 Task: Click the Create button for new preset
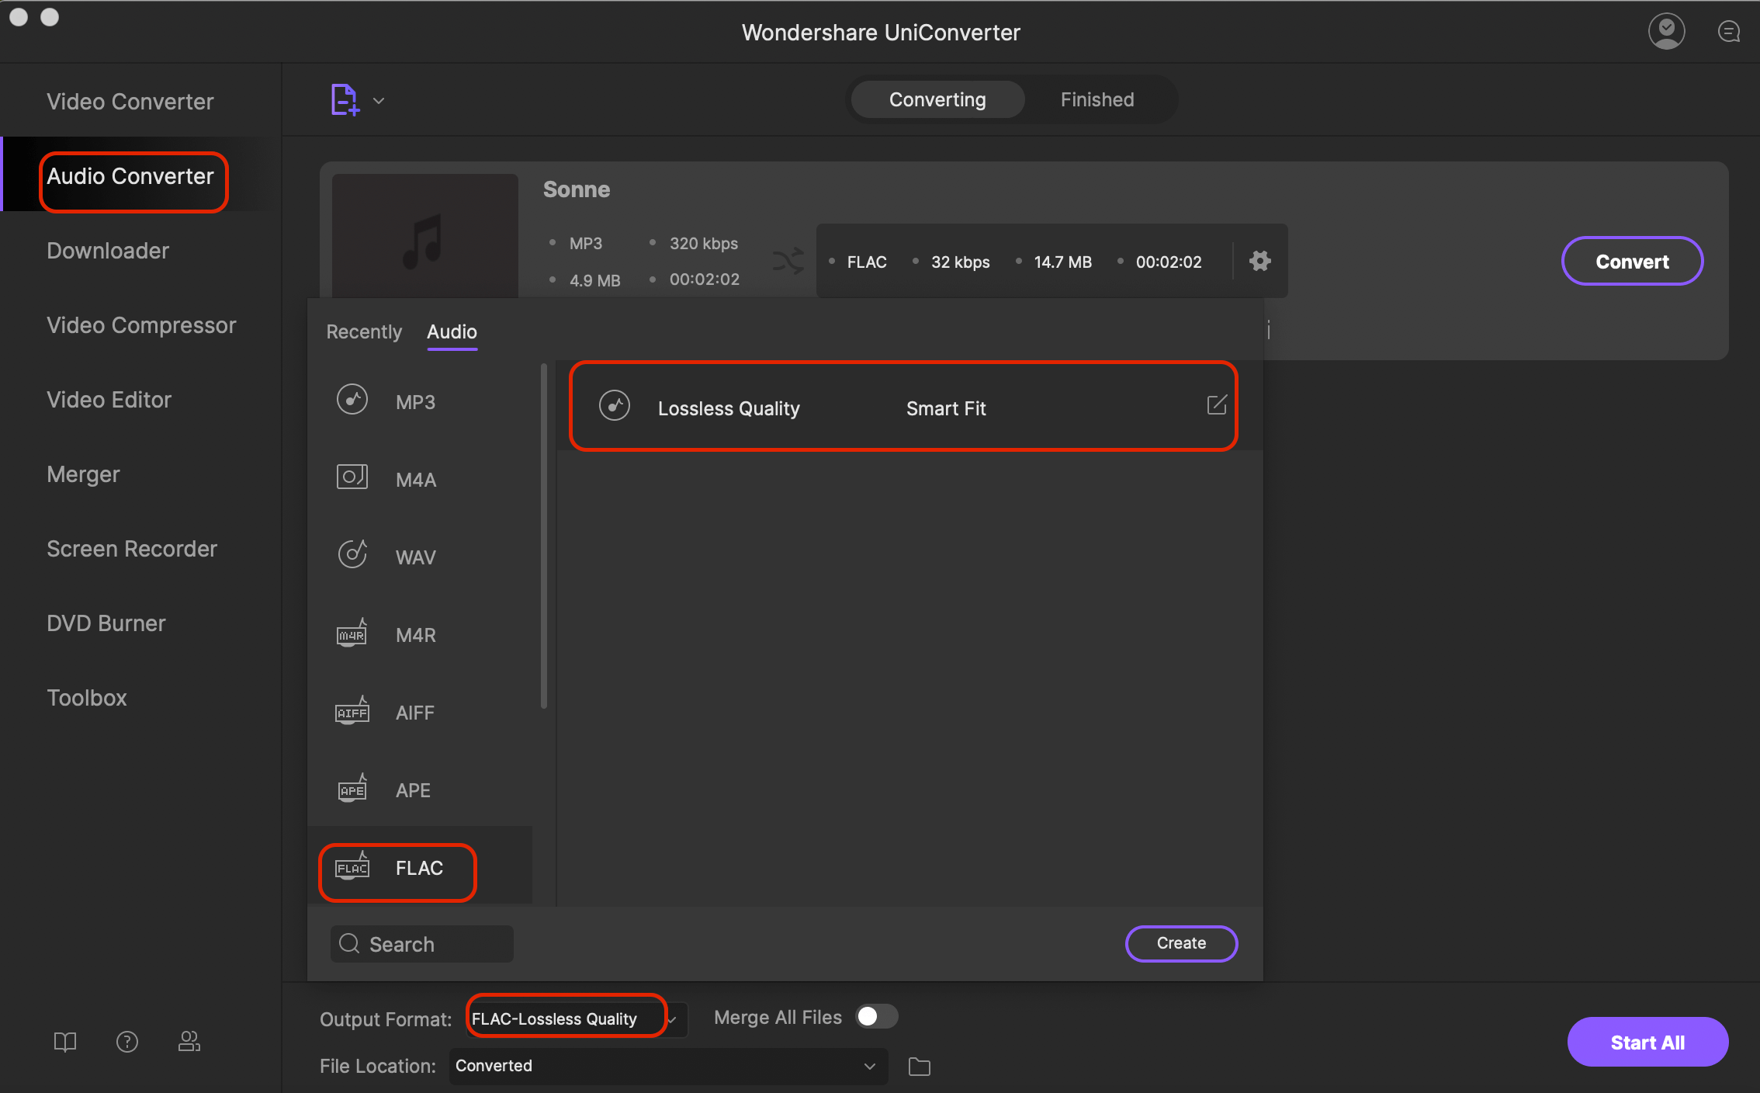coord(1180,943)
